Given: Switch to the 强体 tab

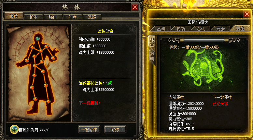Looking at the screenshot, I should coord(53,17).
